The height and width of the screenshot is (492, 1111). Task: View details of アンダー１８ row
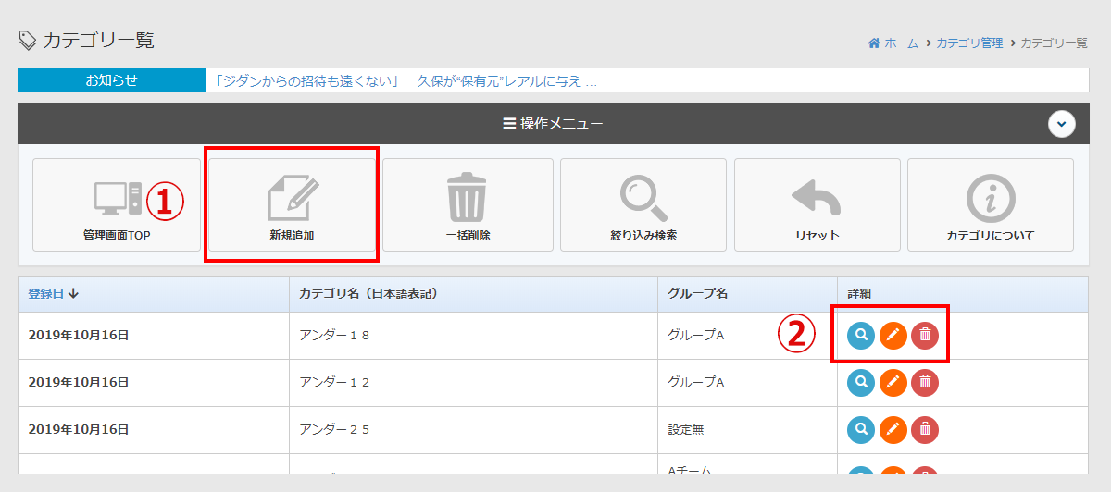[x=861, y=336]
